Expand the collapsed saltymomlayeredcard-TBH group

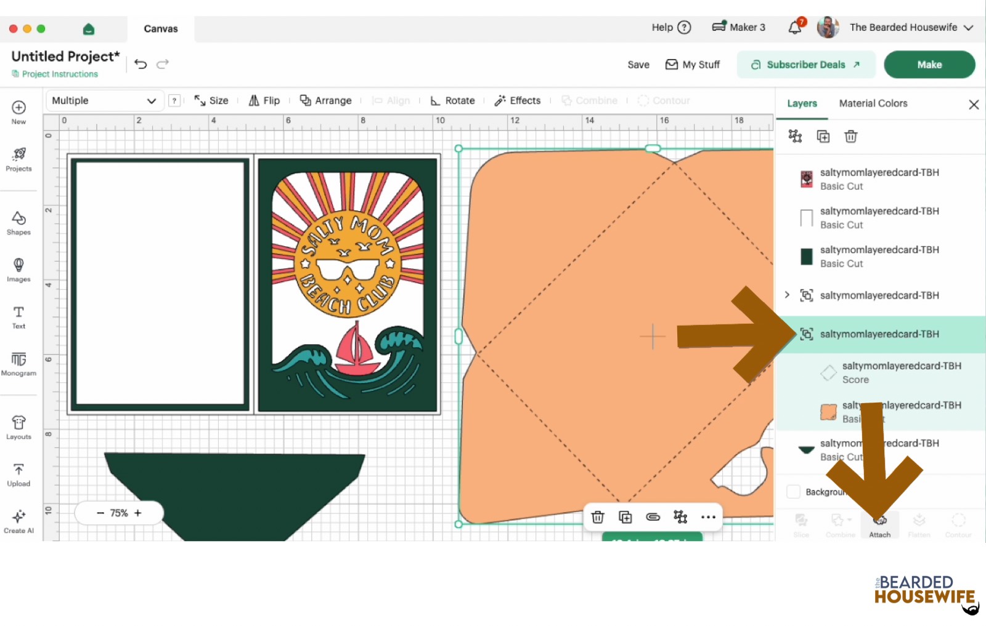point(787,295)
